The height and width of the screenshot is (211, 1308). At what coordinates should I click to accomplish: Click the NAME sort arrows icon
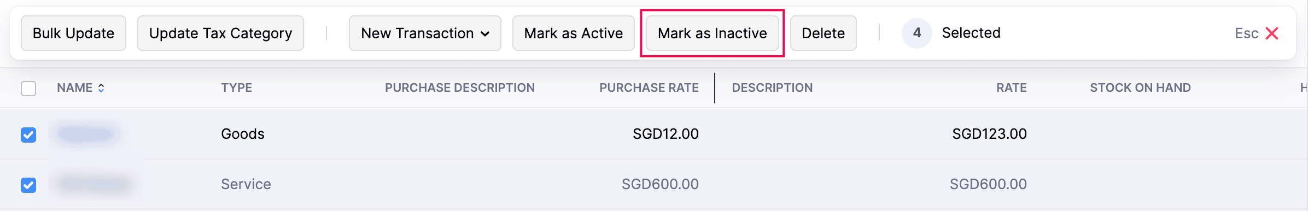coord(101,88)
